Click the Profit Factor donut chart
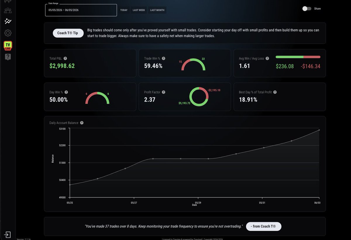 coord(199,97)
